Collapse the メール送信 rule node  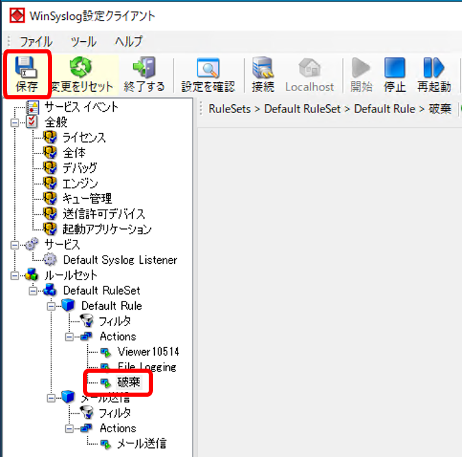(51, 398)
